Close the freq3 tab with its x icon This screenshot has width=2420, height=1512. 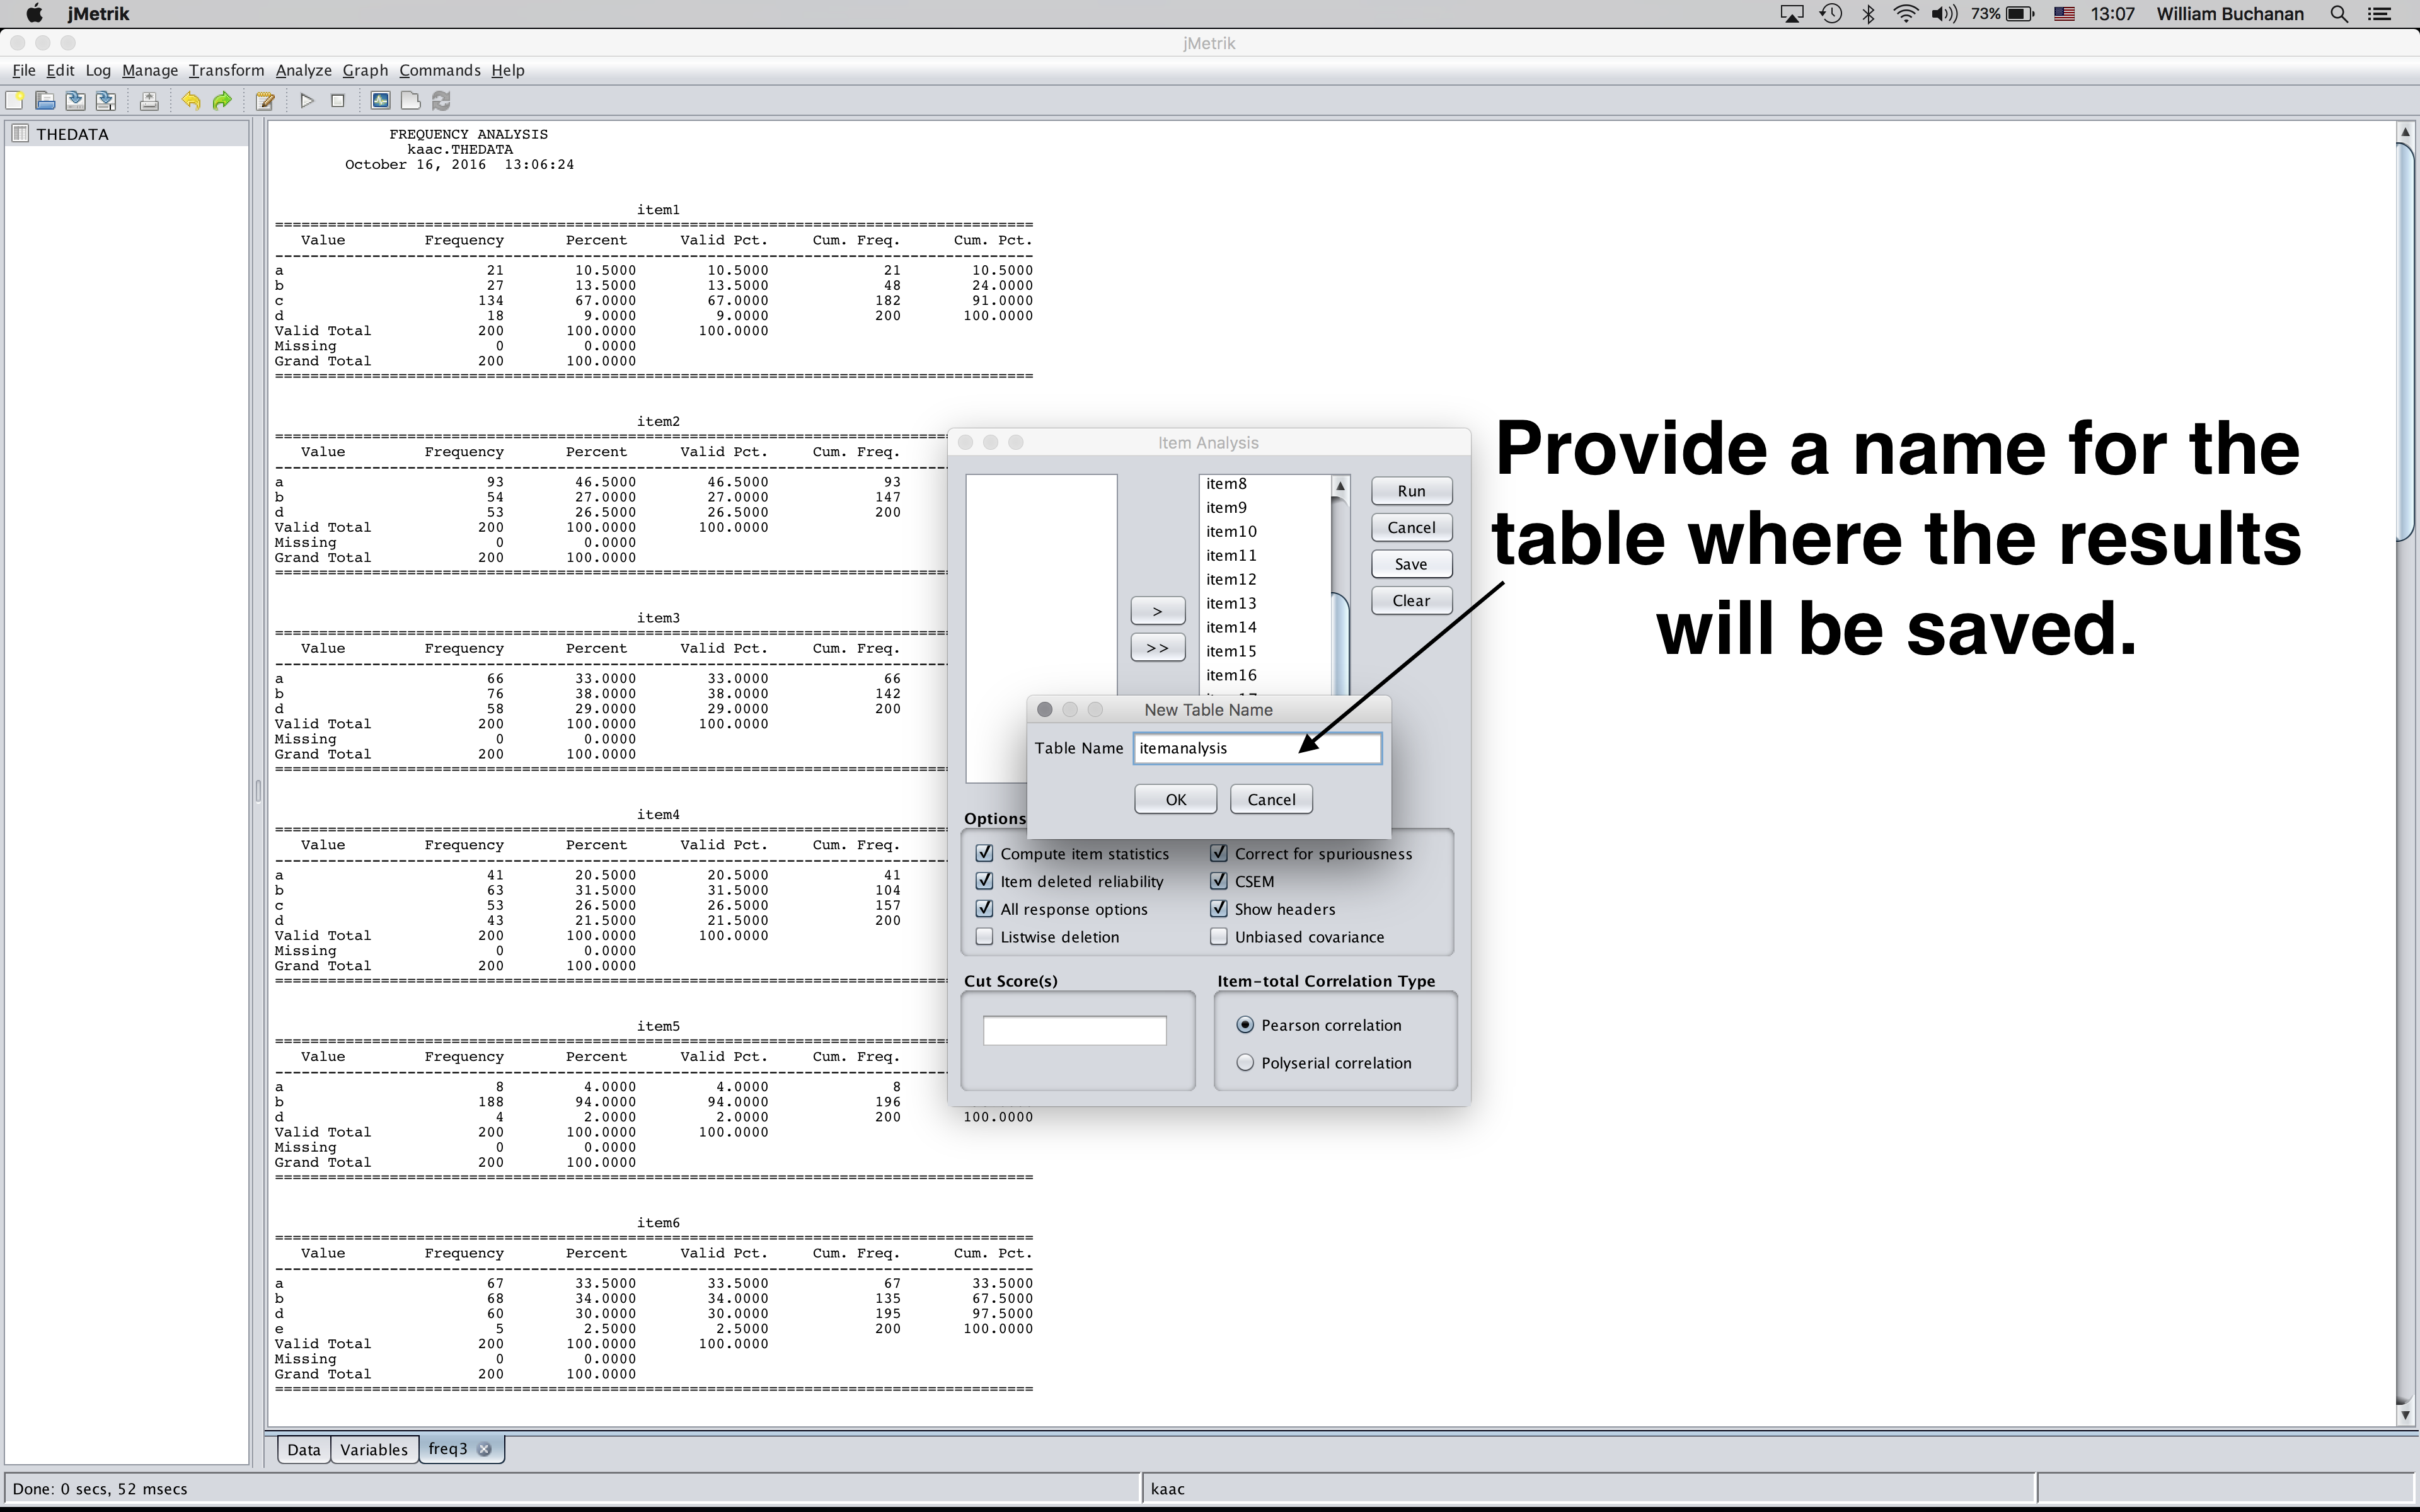tap(484, 1449)
